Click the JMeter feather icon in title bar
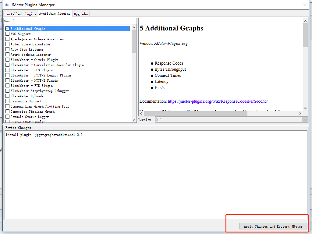Screen dimensions: 312x234 pyautogui.click(x=7, y=5)
